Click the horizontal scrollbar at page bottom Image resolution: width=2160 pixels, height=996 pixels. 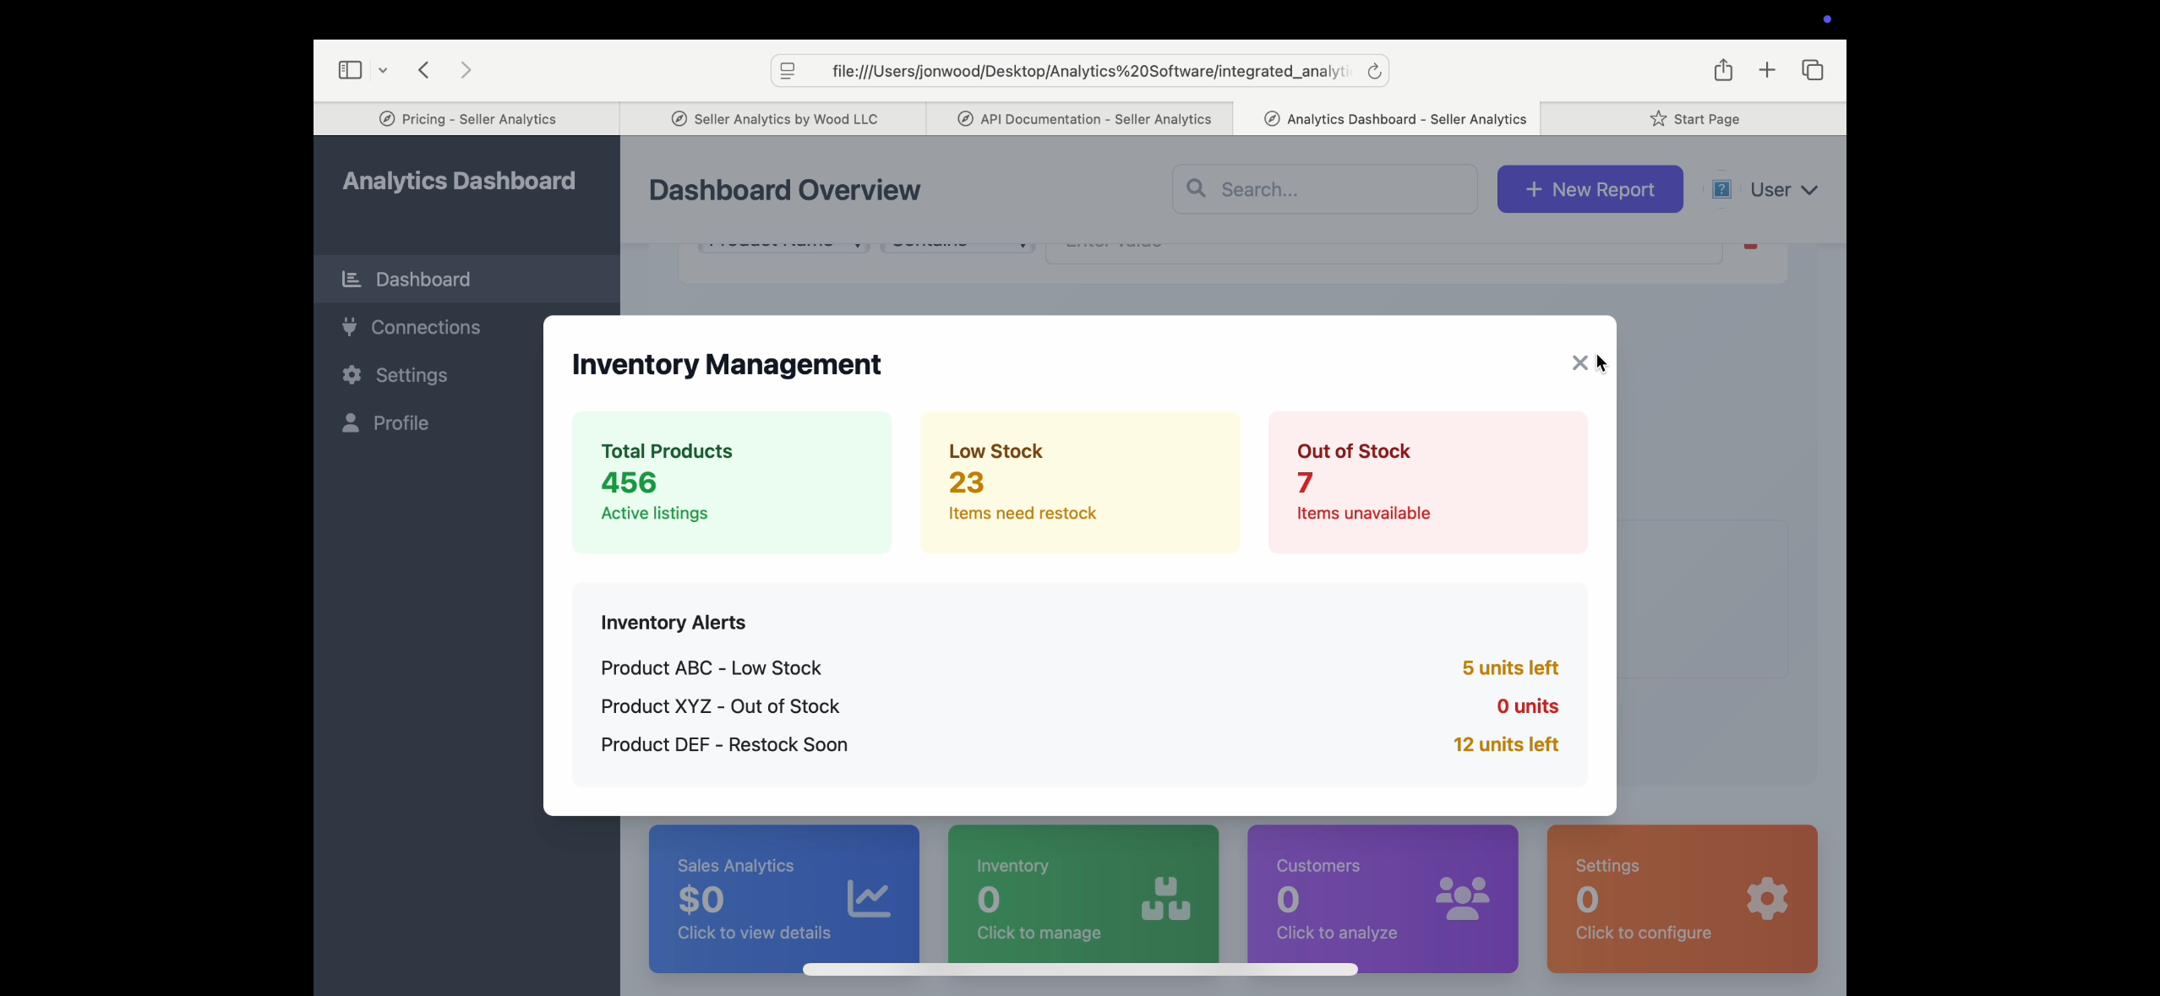point(1080,970)
